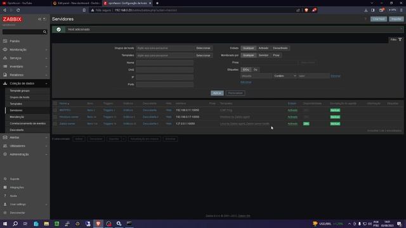
Task: Click the Ajuda question mark icon
Action: click(5, 196)
